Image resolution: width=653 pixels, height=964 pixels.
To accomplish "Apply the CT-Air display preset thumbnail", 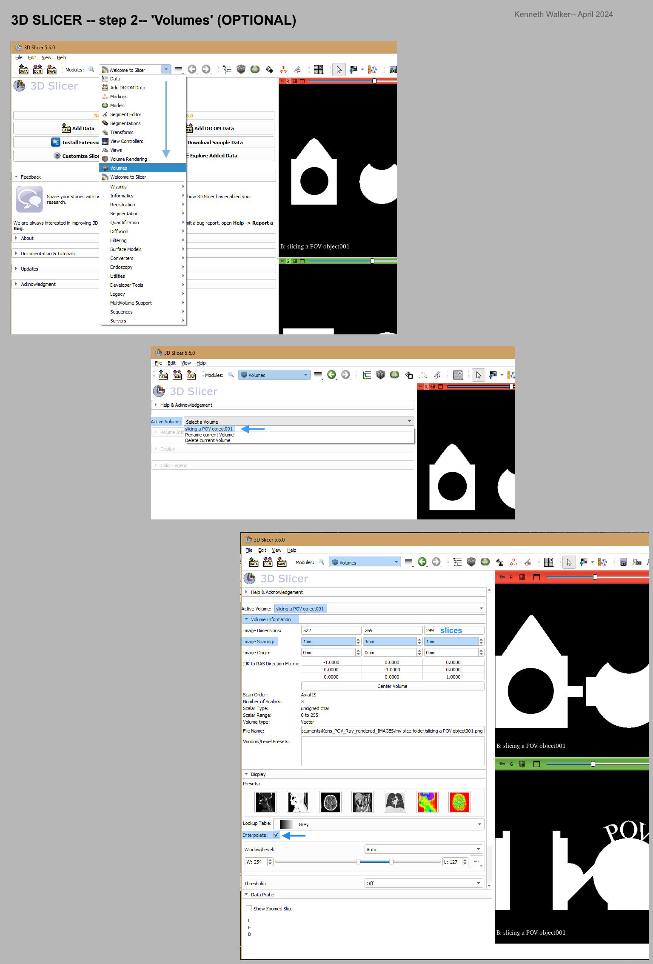I will tap(298, 802).
